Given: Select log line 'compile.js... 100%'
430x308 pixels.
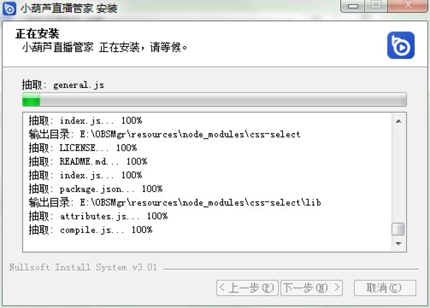Looking at the screenshot, I should 90,230.
